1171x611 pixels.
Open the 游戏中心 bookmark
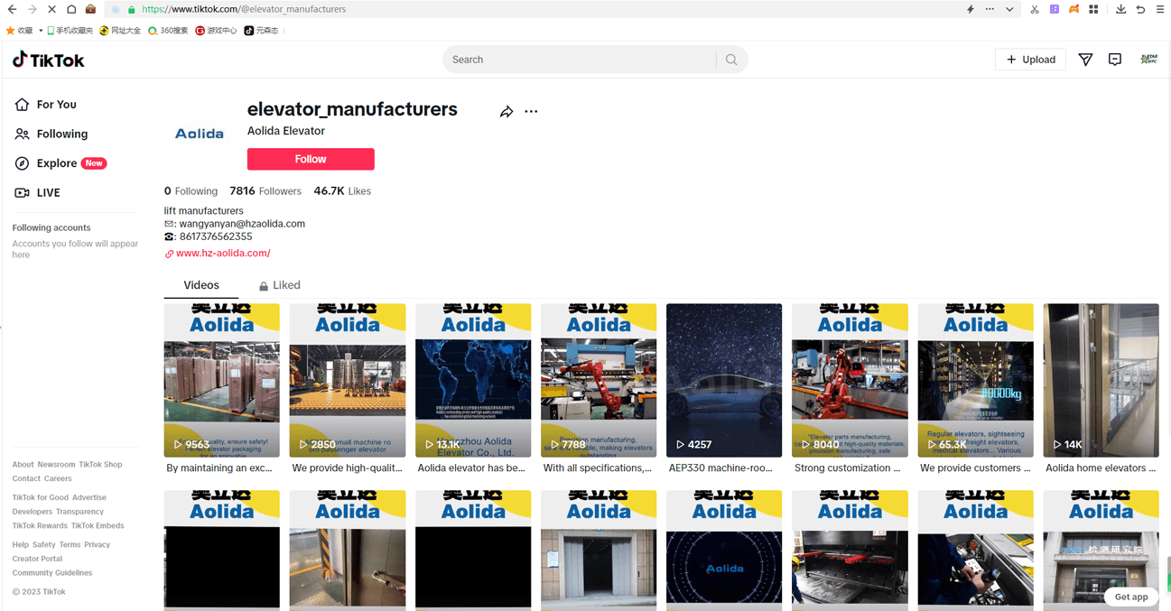(216, 31)
